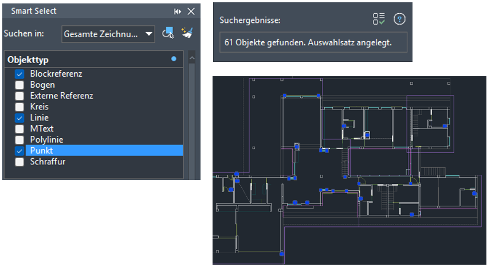Image resolution: width=491 pixels, height=267 pixels.
Task: Click the search results message field
Action: point(313,43)
